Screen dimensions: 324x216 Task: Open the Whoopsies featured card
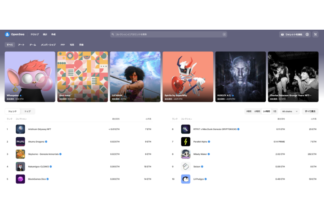click(30, 77)
